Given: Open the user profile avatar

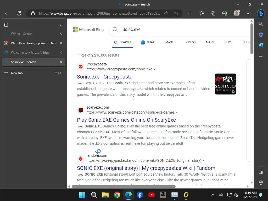Looking at the screenshot, I should tap(237, 13).
